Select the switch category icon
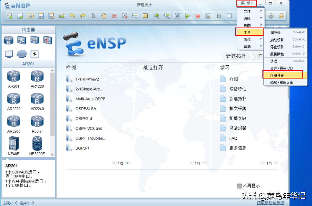This screenshot has width=312, height=206. pos(21,40)
